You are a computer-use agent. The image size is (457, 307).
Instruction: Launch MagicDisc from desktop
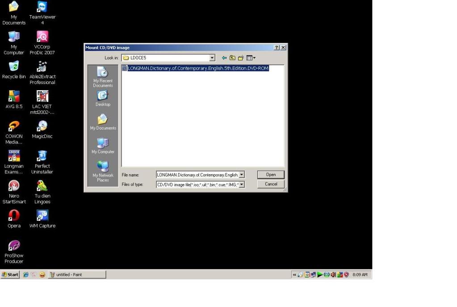tap(42, 130)
